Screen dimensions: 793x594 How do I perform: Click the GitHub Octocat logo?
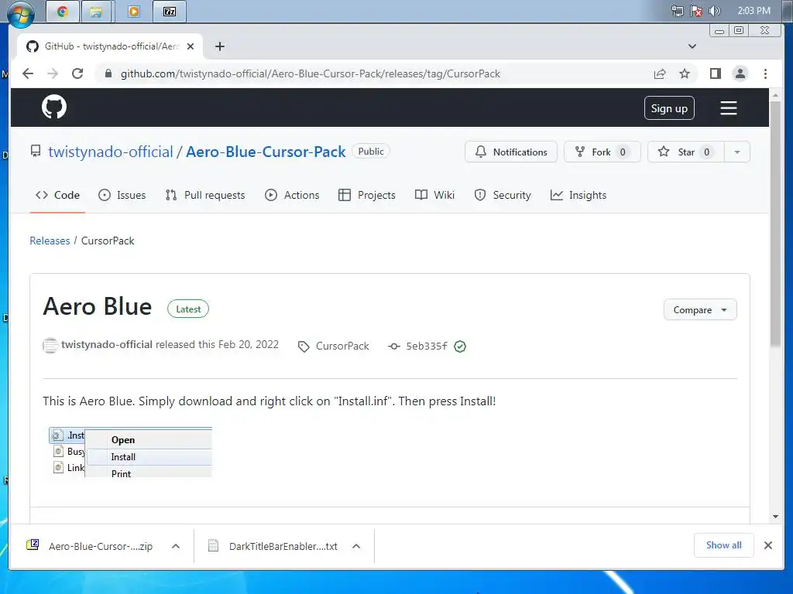54,107
